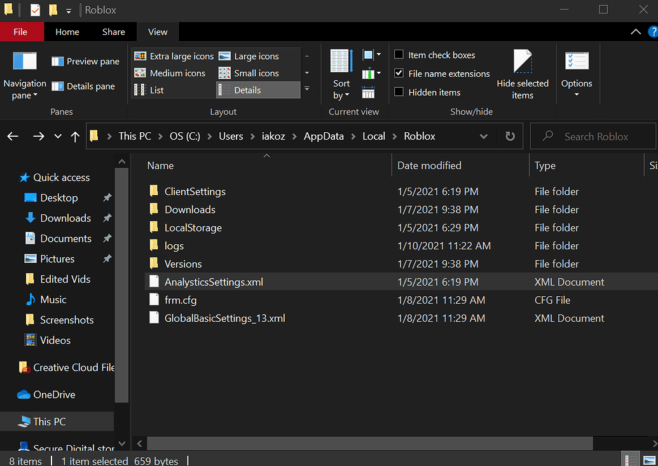Viewport: 658px width, 466px height.
Task: Click Hide selected items
Action: click(523, 75)
